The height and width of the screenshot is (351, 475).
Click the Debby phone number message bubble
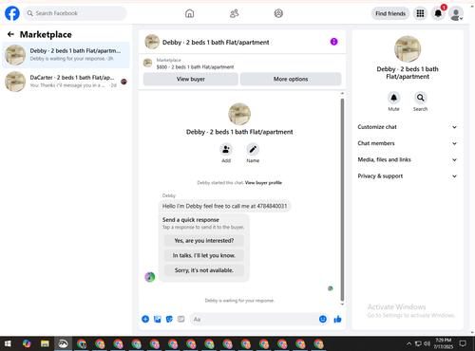pyautogui.click(x=224, y=206)
